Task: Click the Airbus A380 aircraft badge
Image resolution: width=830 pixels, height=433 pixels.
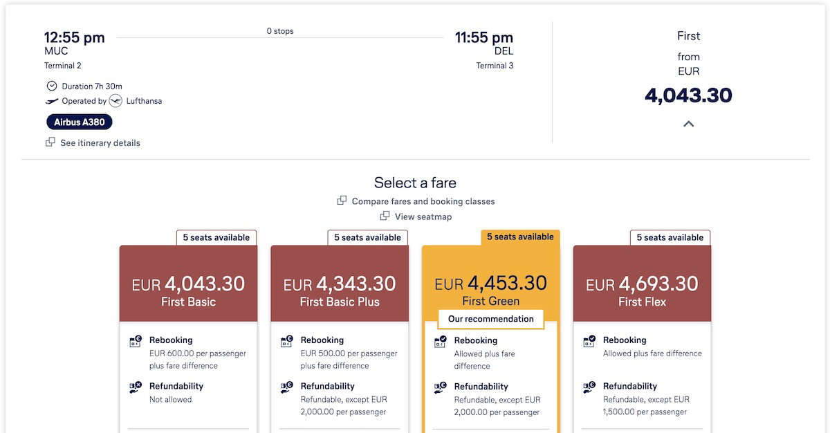Action: [80, 122]
